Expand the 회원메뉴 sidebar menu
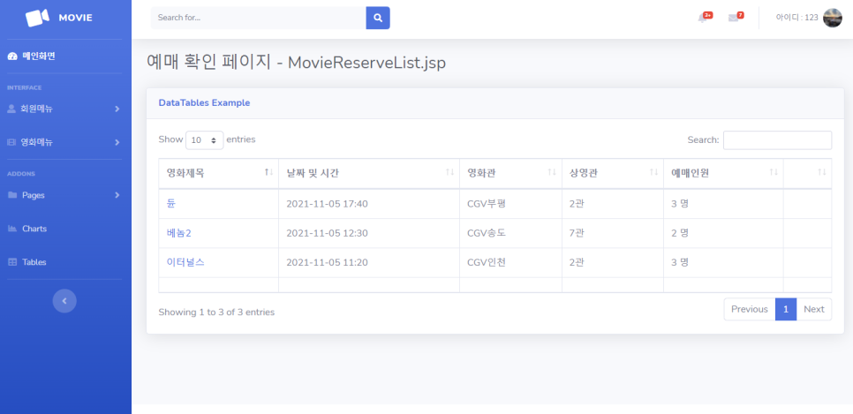This screenshot has width=853, height=414. [x=64, y=109]
